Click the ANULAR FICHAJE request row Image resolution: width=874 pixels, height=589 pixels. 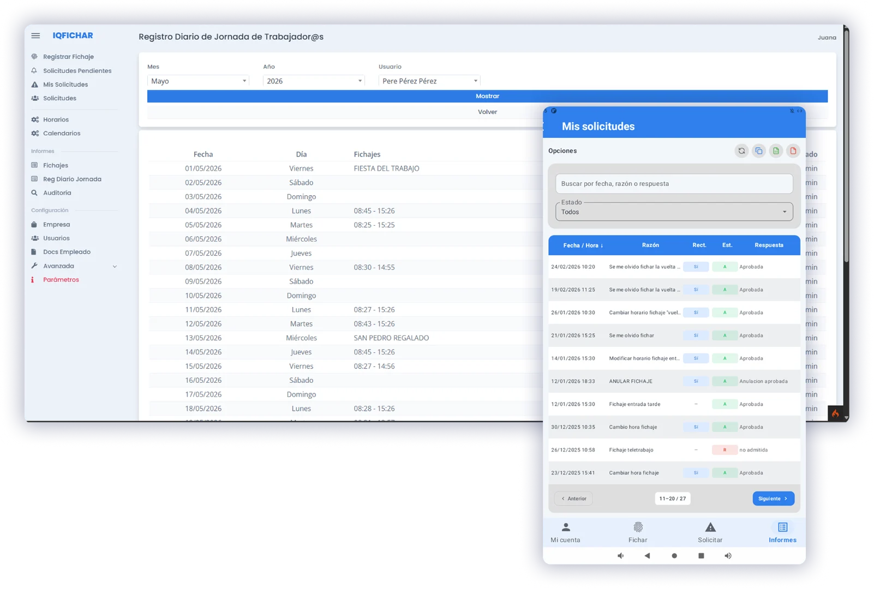point(674,381)
